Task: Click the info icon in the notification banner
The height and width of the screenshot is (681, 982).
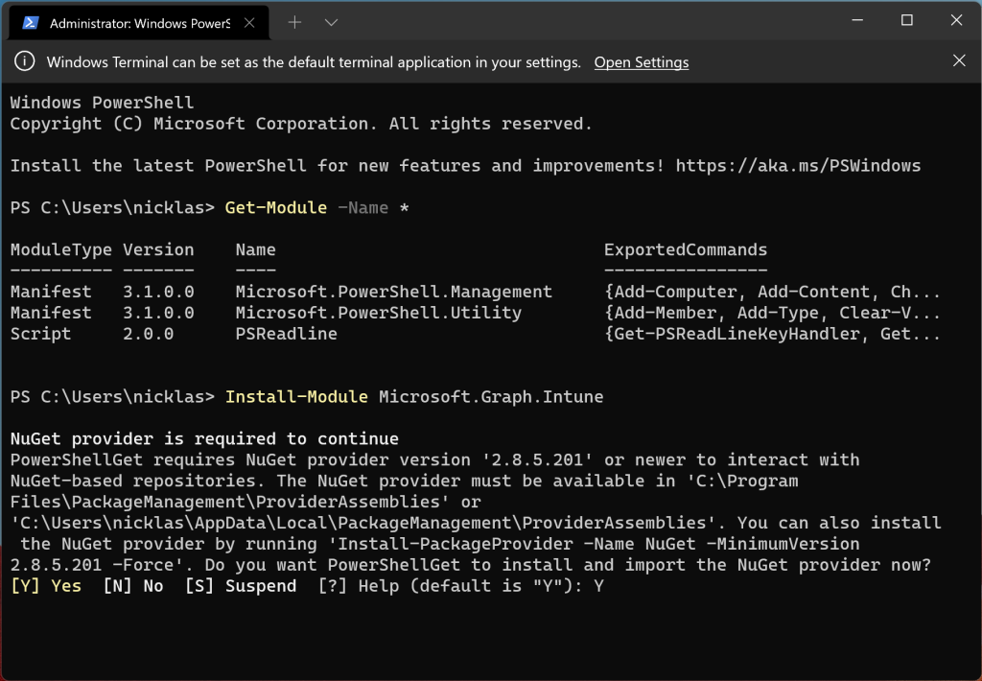Action: click(25, 61)
